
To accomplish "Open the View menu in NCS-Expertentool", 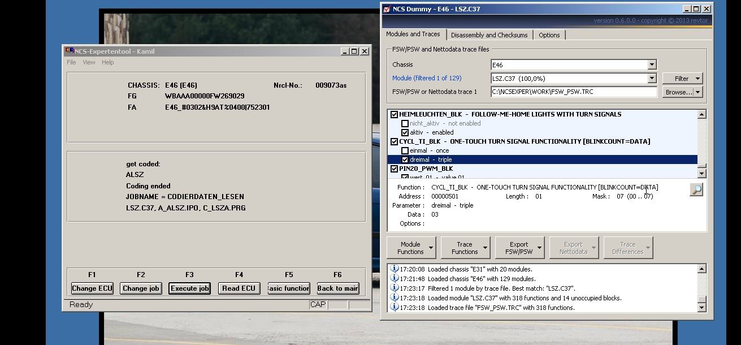I will coord(89,62).
